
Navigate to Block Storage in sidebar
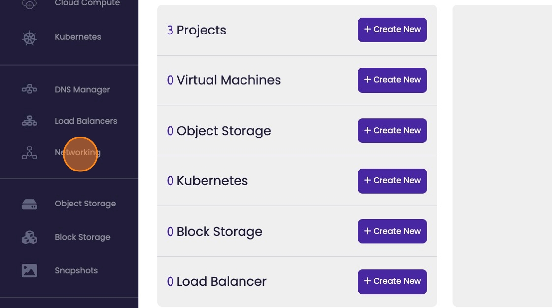point(82,237)
